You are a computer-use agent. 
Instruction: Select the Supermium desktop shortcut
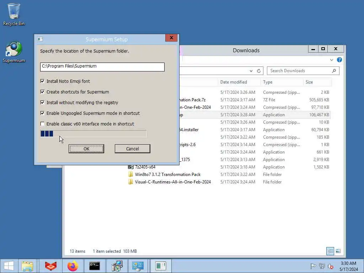[x=14, y=52]
